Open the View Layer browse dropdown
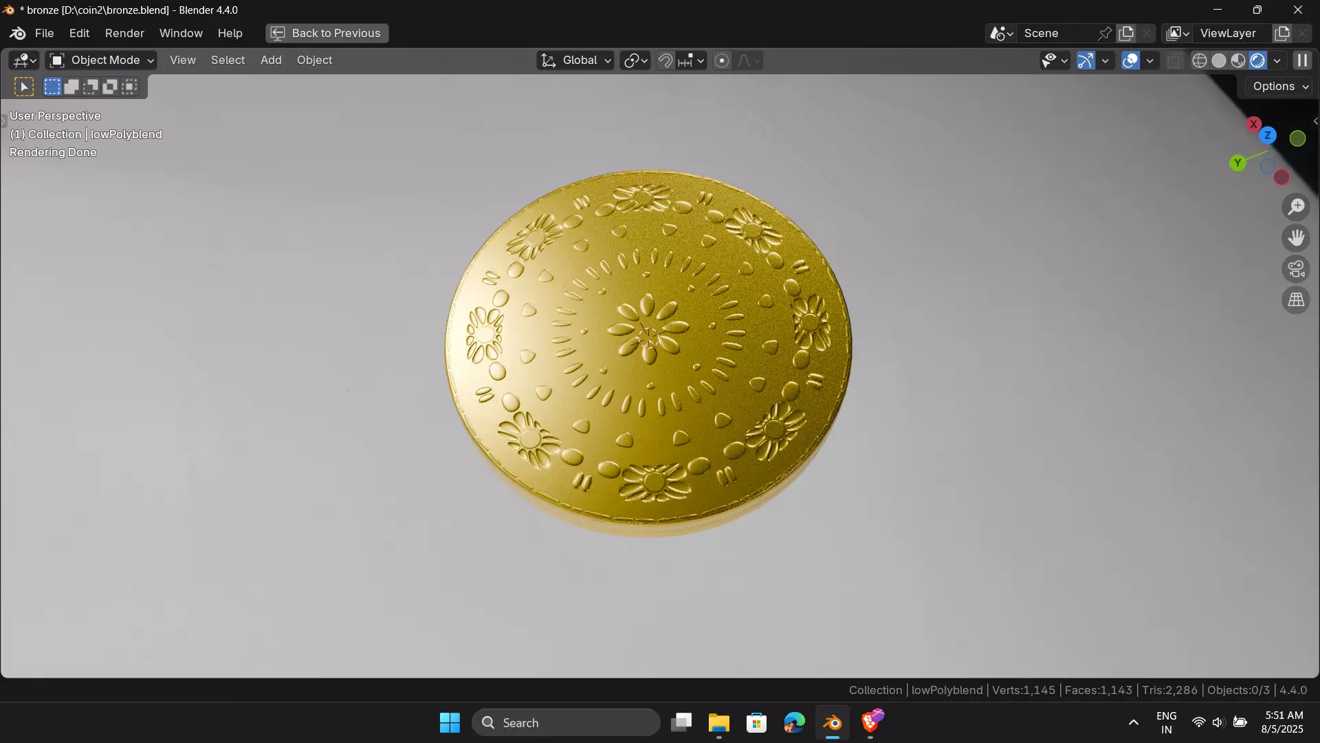The height and width of the screenshot is (743, 1320). (x=1178, y=33)
